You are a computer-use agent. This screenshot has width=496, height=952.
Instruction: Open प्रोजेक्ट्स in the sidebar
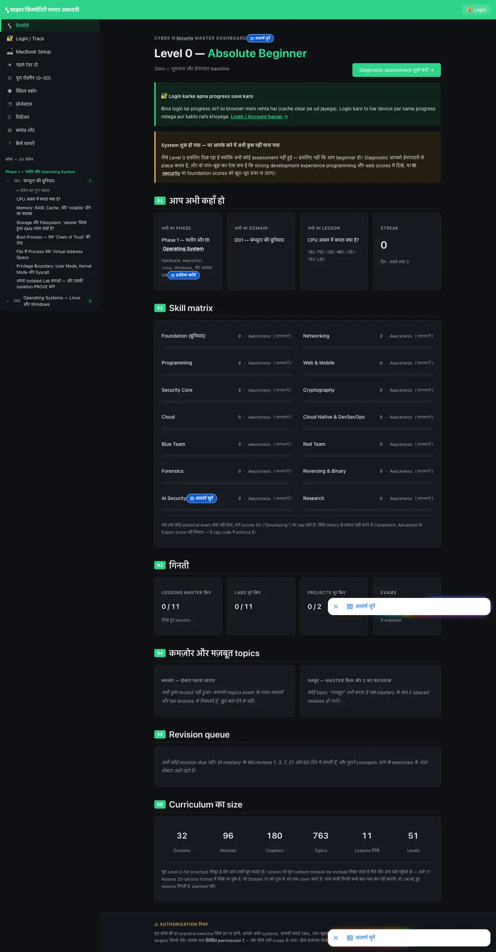point(50,104)
